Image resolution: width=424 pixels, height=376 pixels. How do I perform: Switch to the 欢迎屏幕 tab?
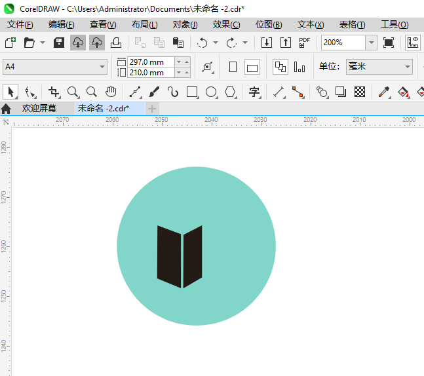[39, 108]
